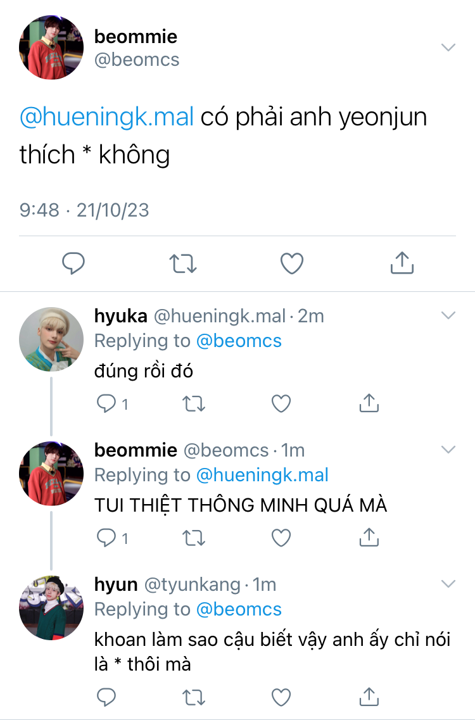Share the main tweet by beommie
This screenshot has height=720, width=475.
point(402,263)
